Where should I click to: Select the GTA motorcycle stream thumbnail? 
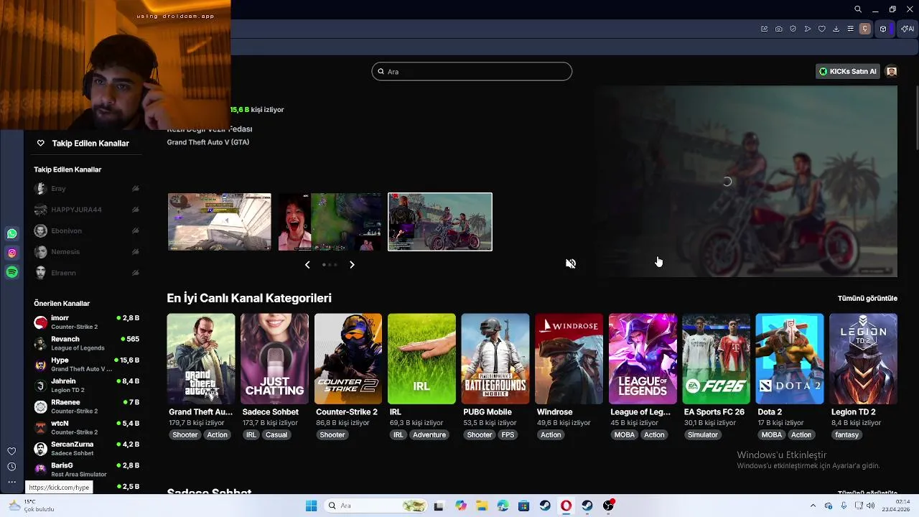[x=440, y=222]
